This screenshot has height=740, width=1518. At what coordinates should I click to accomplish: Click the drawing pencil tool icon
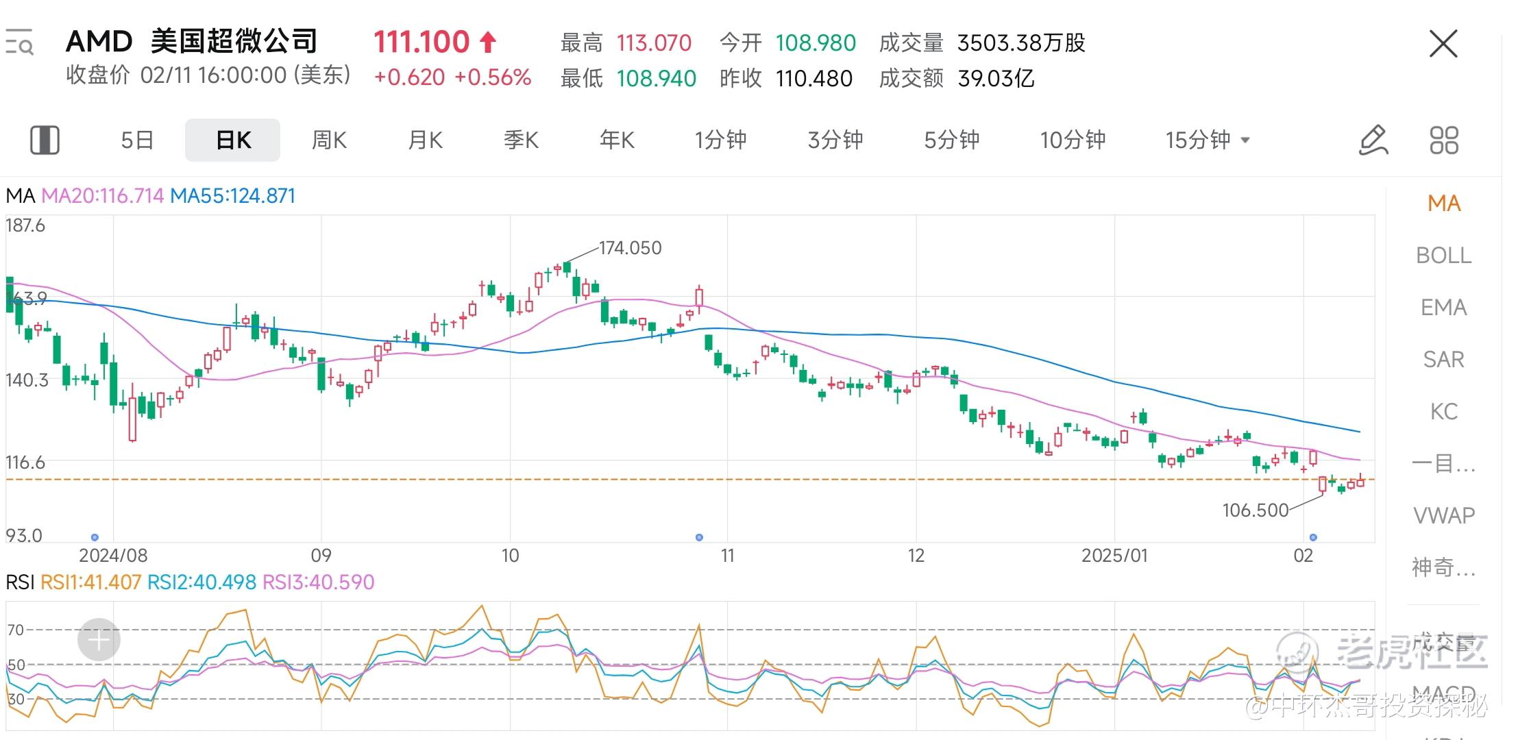pos(1373,140)
